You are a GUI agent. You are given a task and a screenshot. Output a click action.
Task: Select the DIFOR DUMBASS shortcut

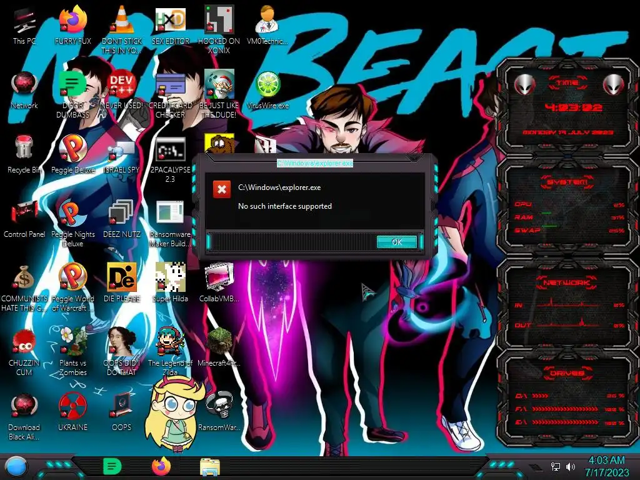pos(72,95)
